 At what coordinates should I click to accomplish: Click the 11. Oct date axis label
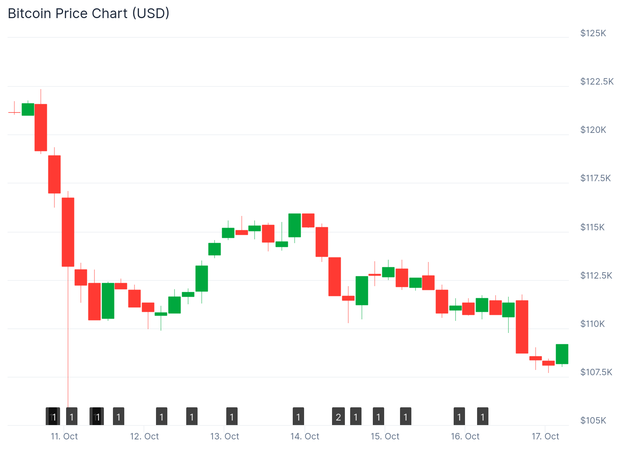click(64, 437)
